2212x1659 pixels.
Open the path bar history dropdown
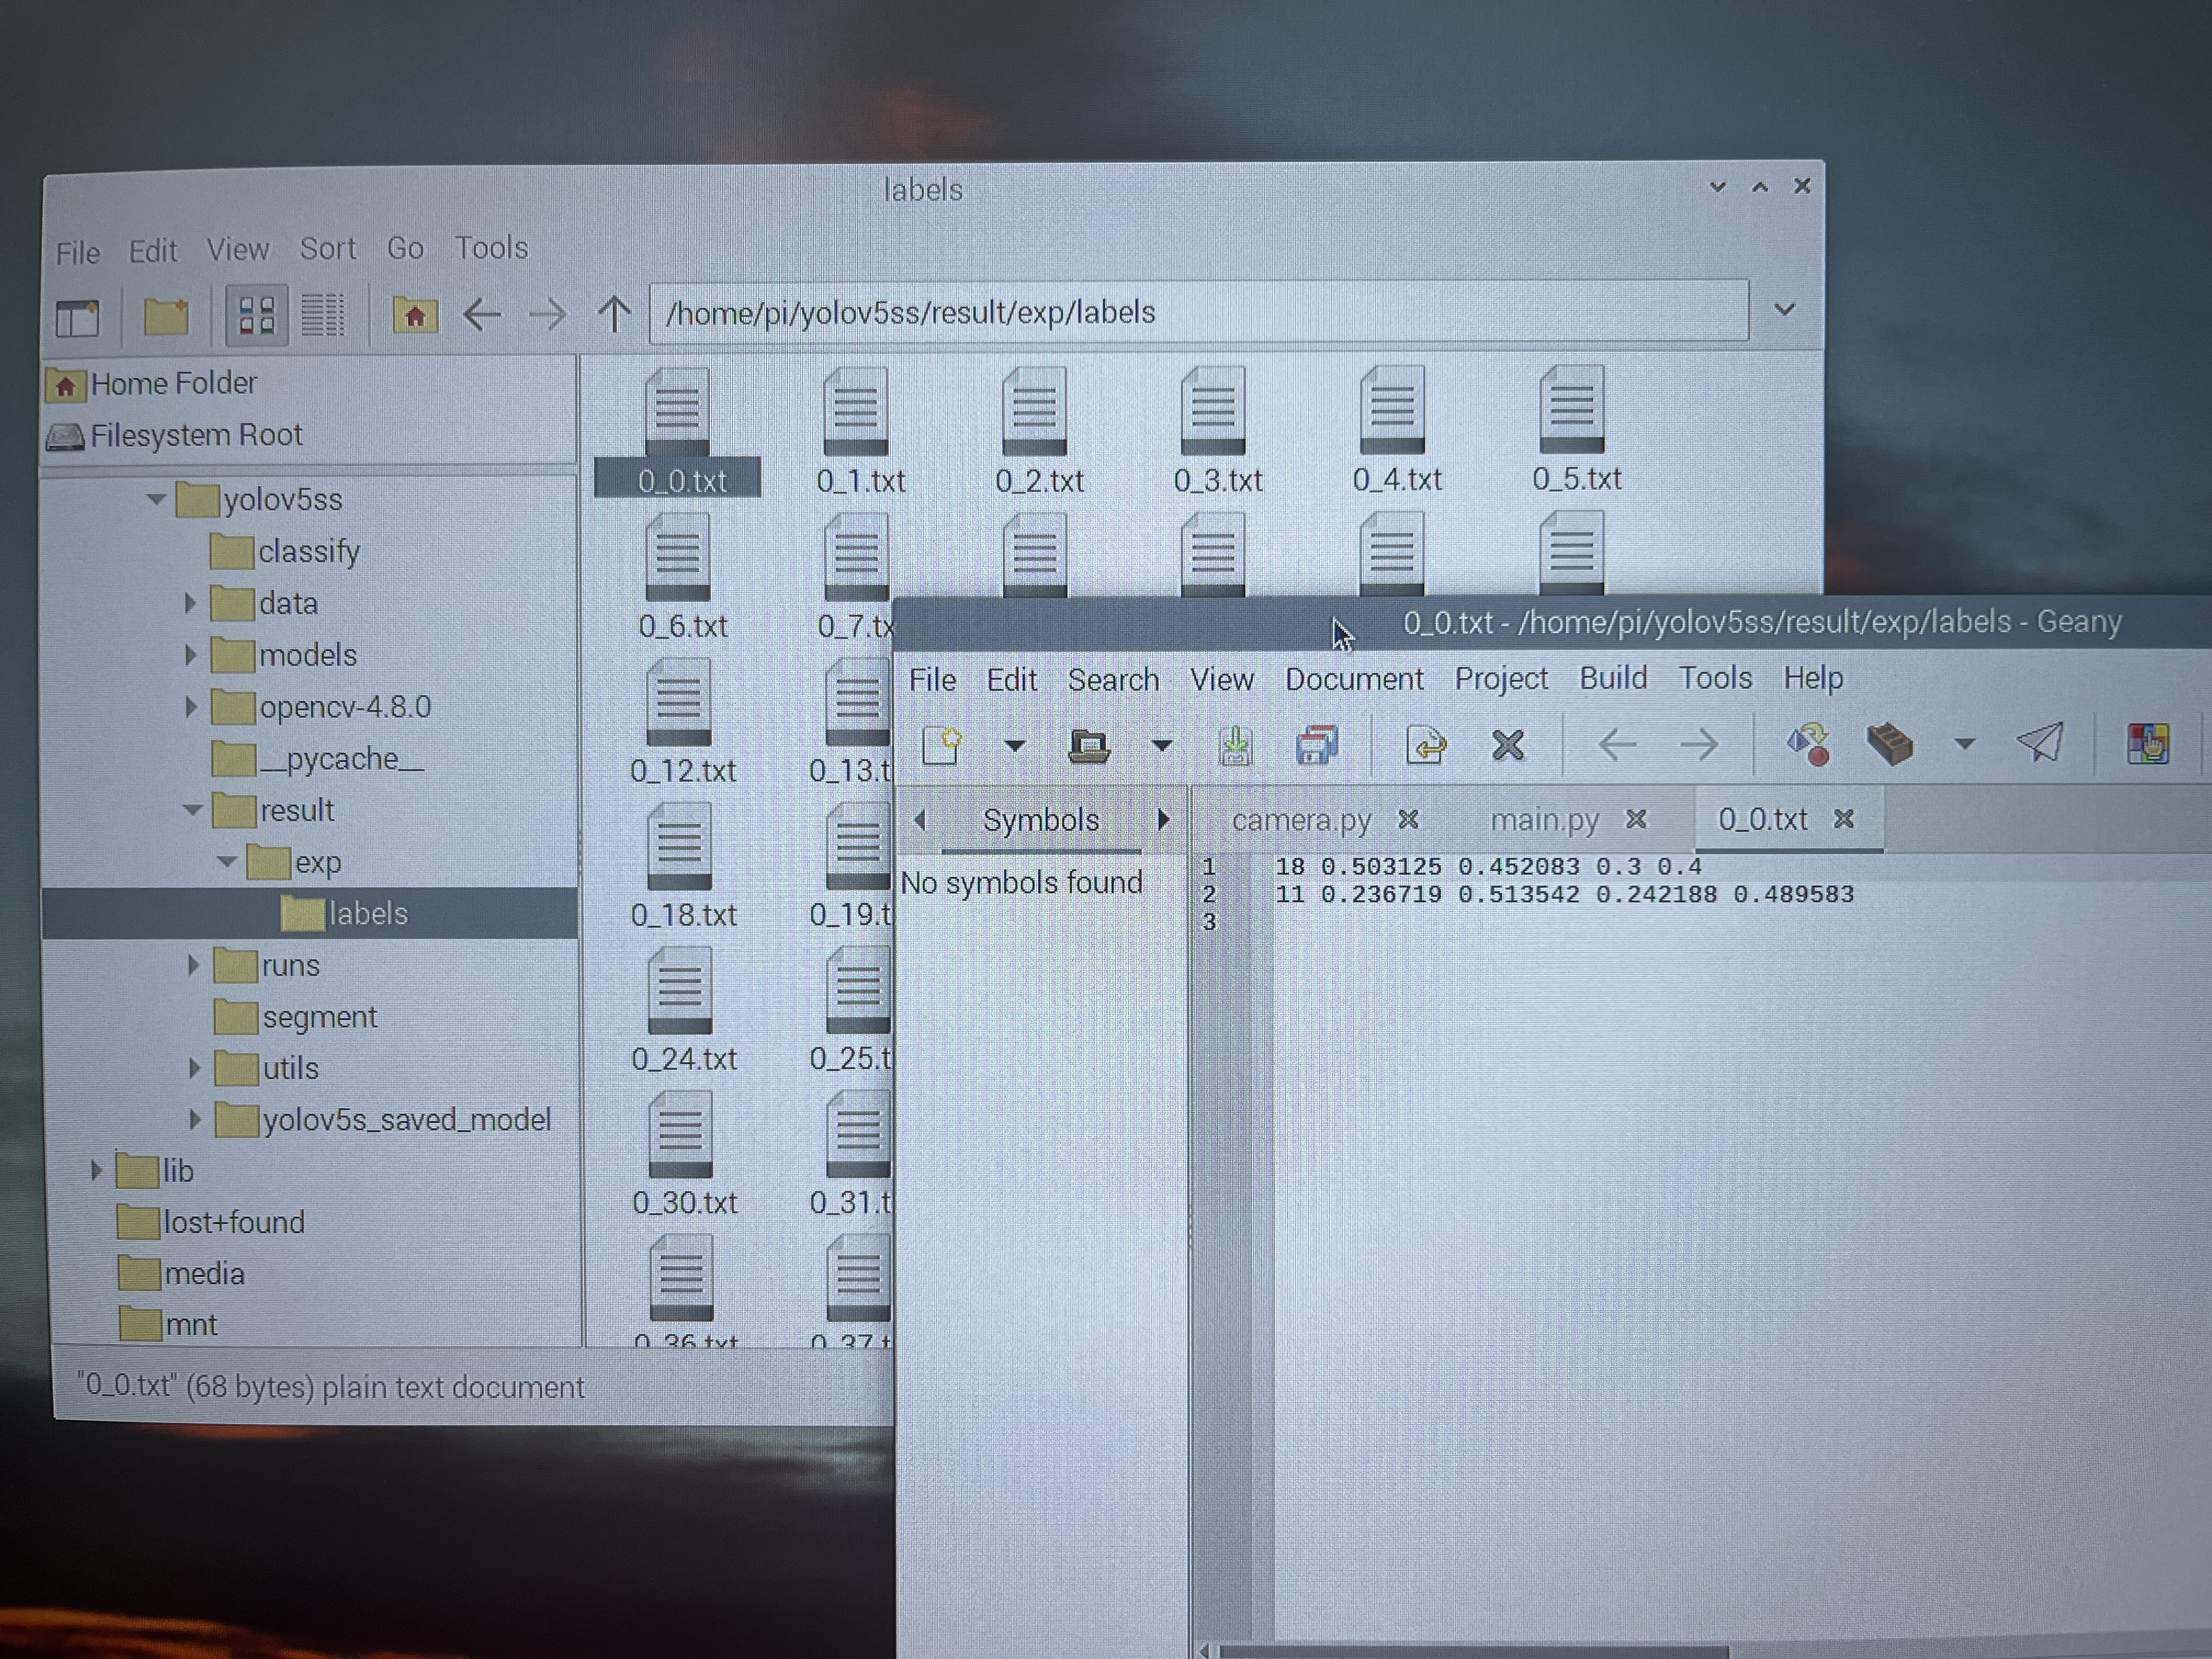click(x=1784, y=310)
